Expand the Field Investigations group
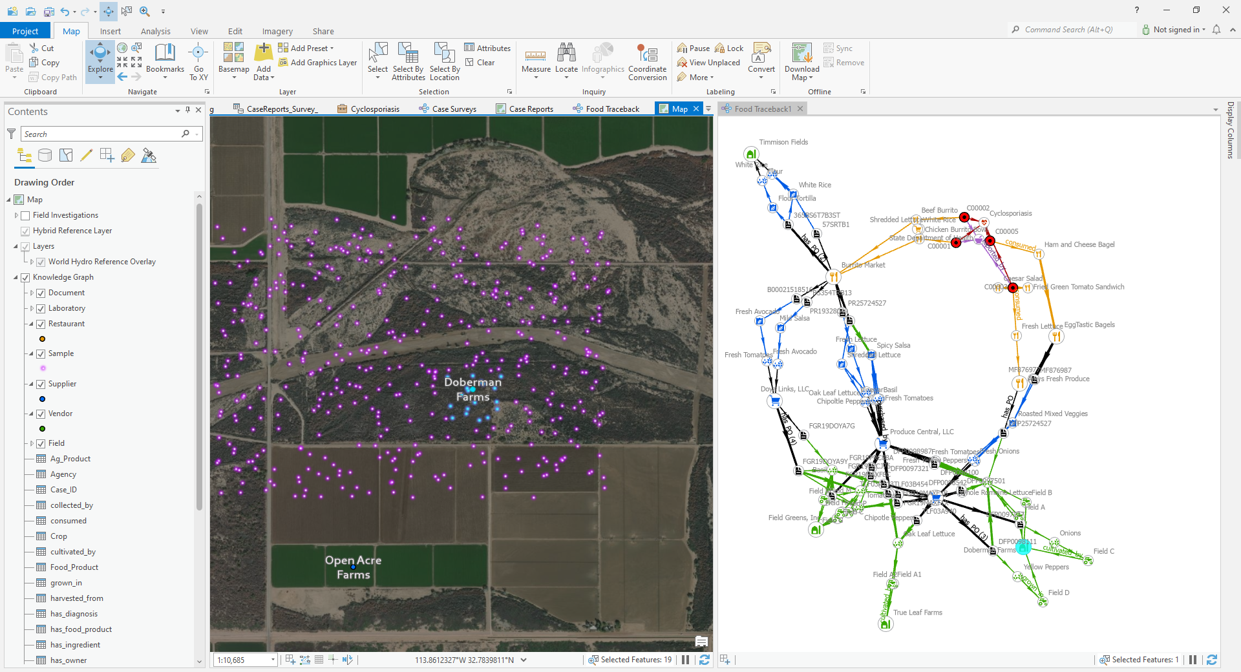 point(16,215)
